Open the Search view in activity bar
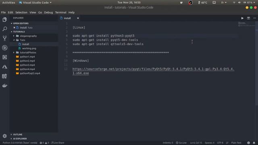The width and height of the screenshot is (258, 145). [4, 29]
